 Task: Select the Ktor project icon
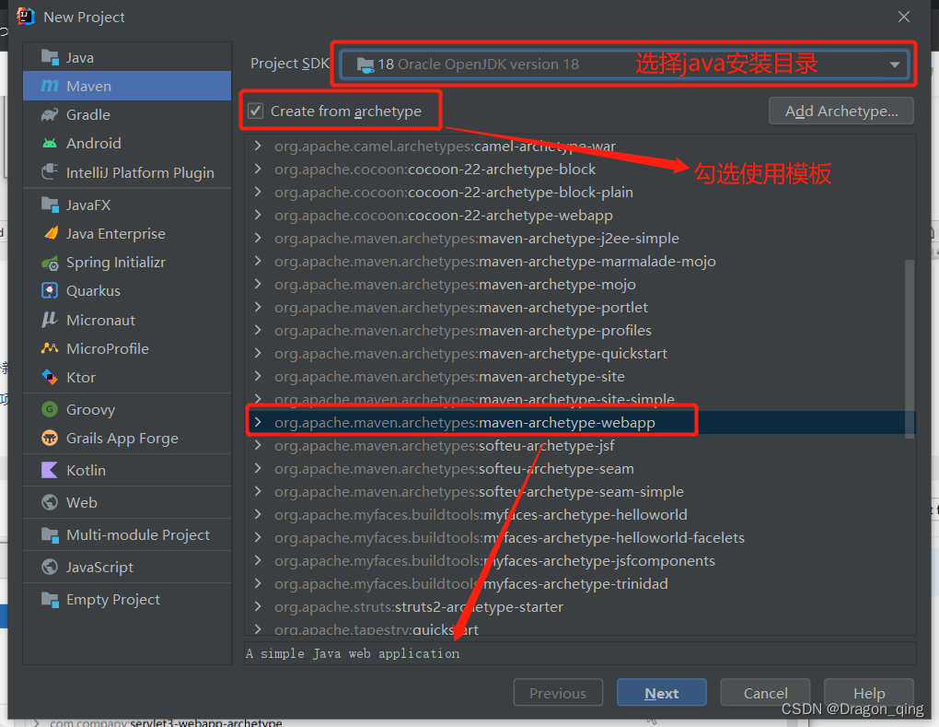(x=50, y=378)
